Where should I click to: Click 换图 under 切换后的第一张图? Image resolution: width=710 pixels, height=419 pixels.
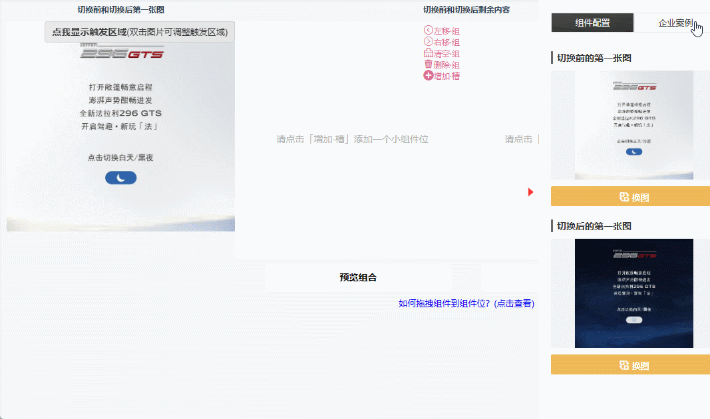point(630,365)
